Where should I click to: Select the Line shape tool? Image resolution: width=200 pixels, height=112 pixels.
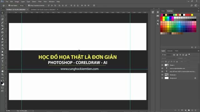pyautogui.click(x=2, y=68)
